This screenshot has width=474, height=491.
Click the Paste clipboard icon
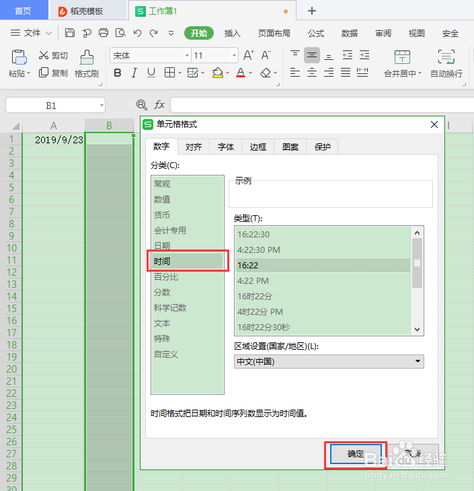click(19, 57)
